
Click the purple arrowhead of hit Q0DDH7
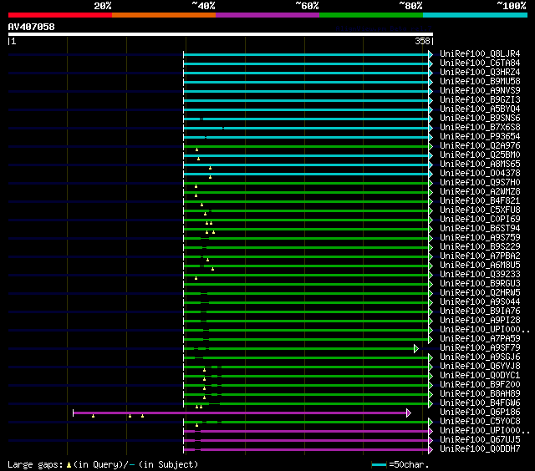[x=431, y=449]
